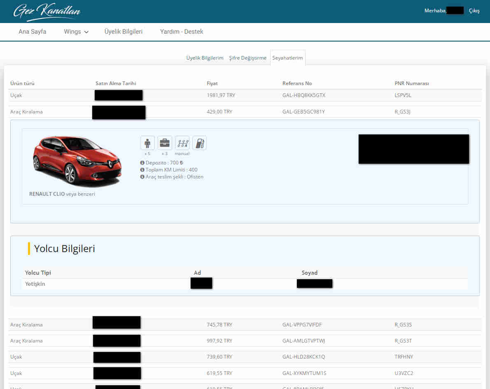Expand the Wings dropdown menu
This screenshot has height=389, width=490.
point(76,32)
